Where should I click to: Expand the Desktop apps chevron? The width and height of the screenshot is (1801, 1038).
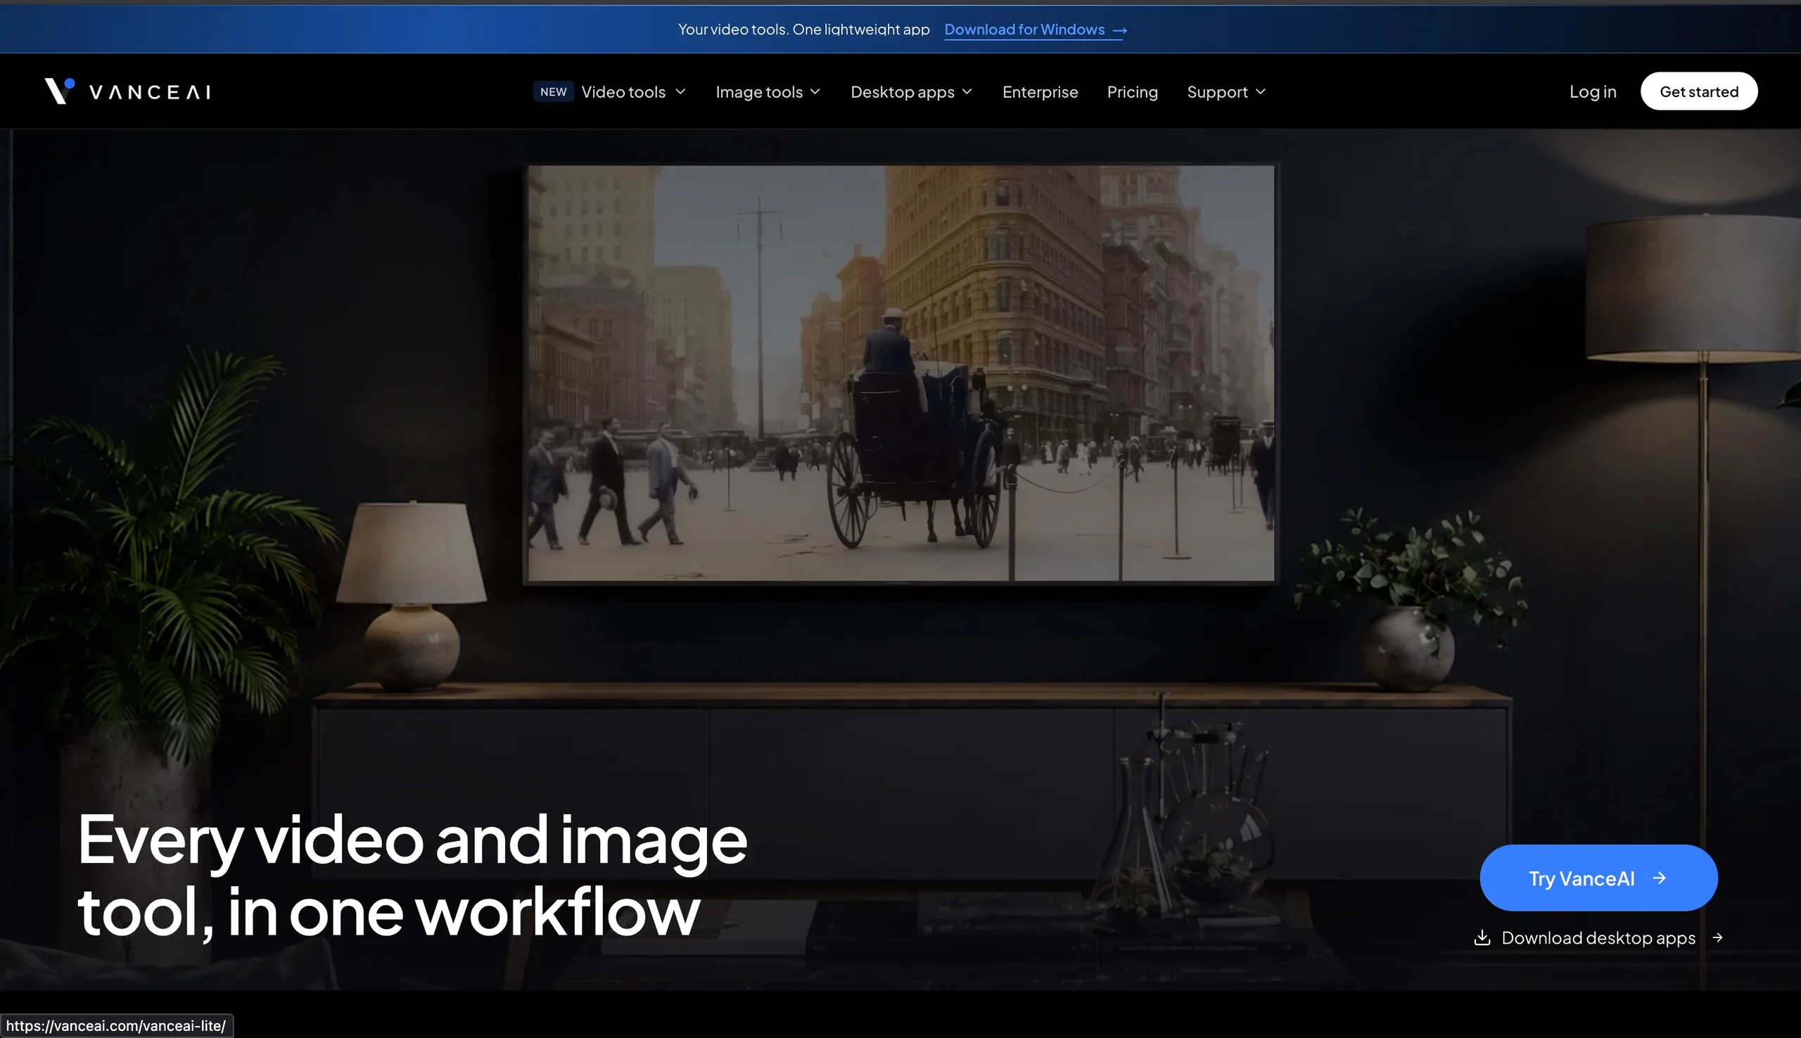[967, 91]
